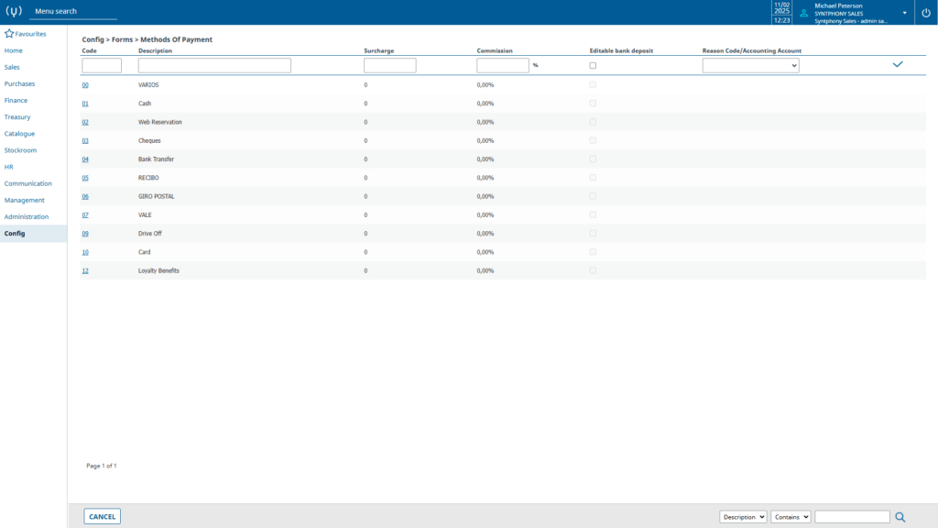
Task: Open the Contains condition dropdown
Action: coord(791,517)
